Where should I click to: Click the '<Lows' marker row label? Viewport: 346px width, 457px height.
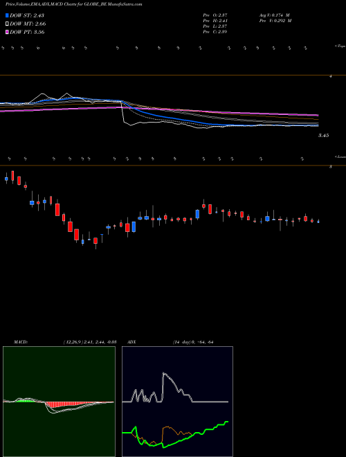point(340,156)
